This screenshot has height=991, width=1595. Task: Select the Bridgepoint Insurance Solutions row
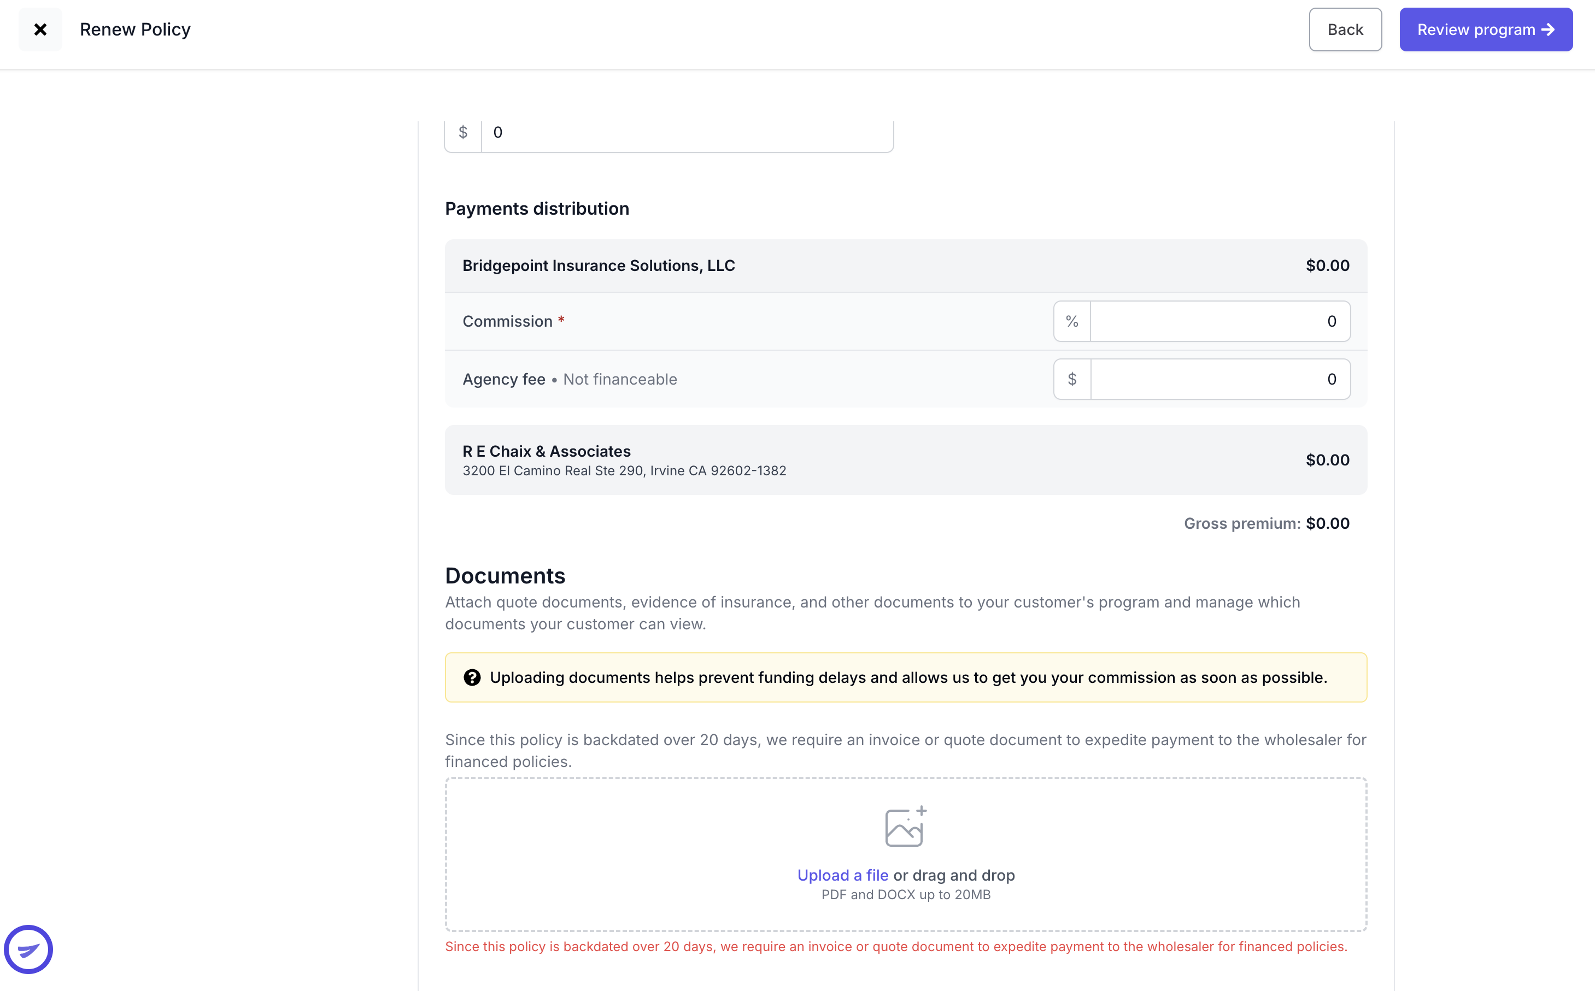(906, 266)
